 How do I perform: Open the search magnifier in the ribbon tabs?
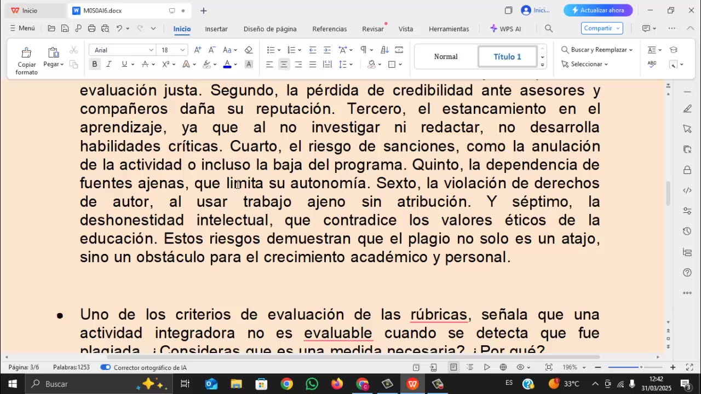click(549, 28)
